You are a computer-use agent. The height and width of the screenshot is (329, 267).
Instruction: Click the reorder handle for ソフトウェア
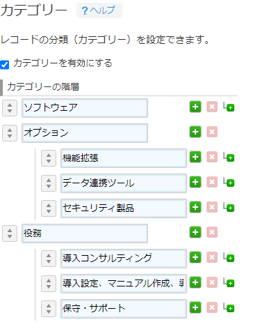coord(10,108)
